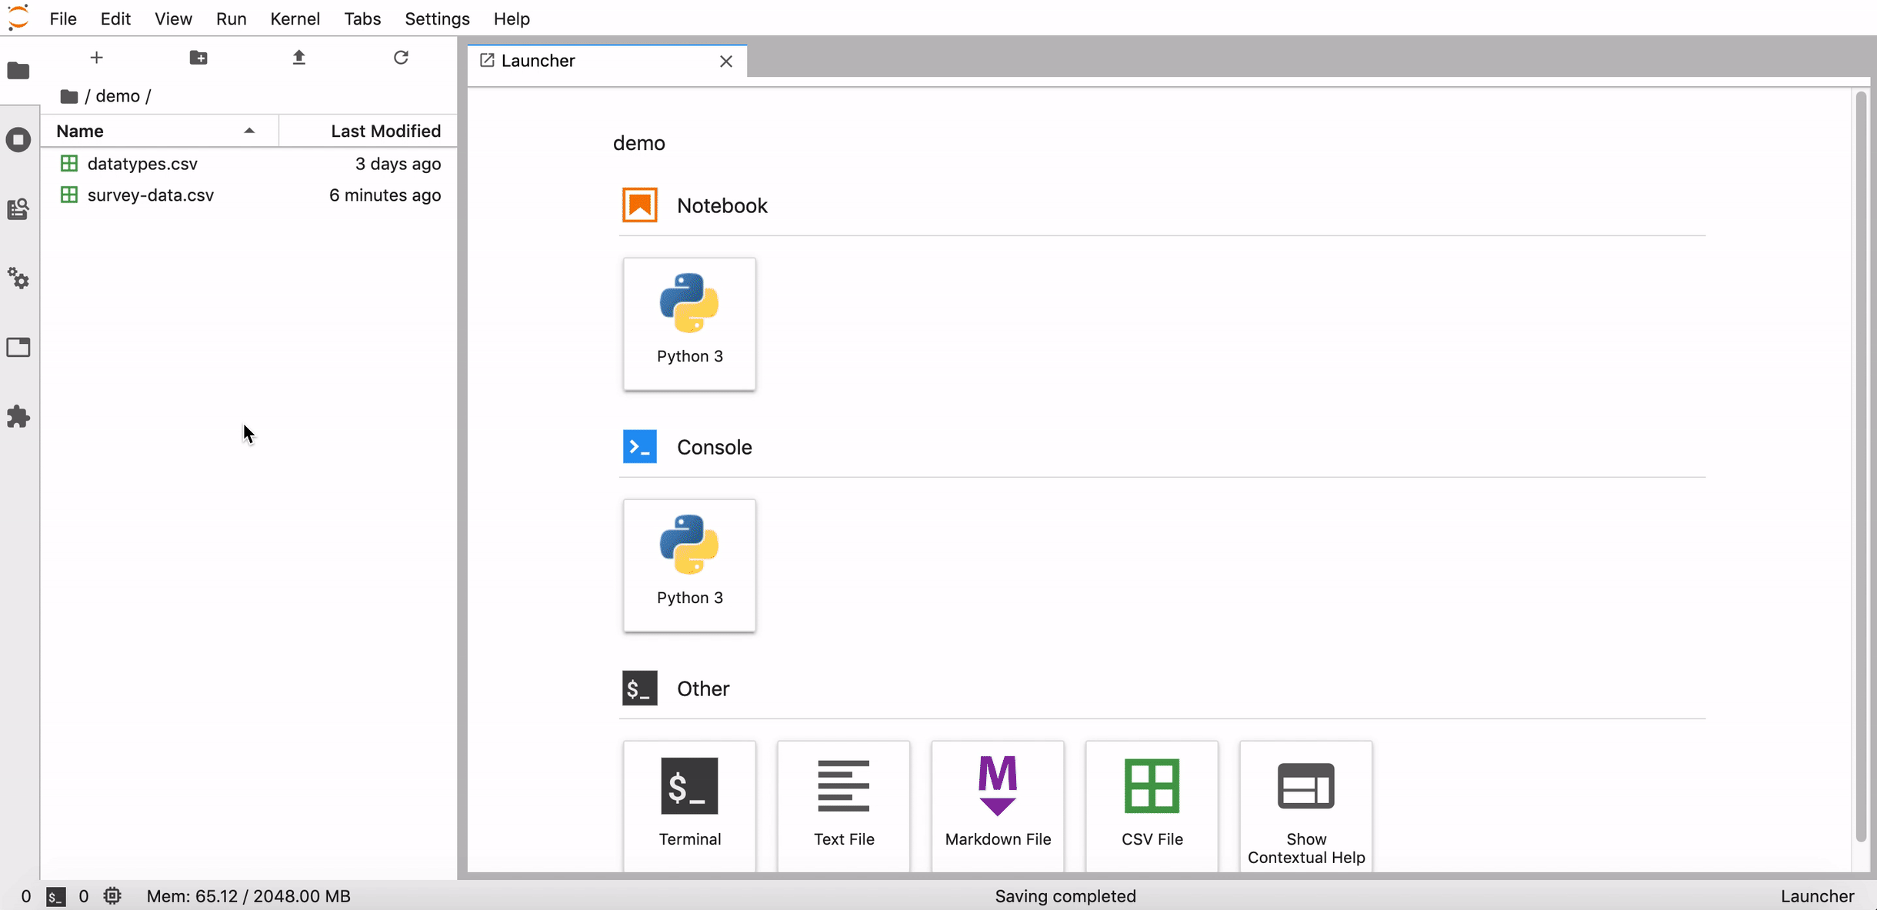The width and height of the screenshot is (1877, 910).
Task: Open the Kernel menu
Action: [295, 18]
